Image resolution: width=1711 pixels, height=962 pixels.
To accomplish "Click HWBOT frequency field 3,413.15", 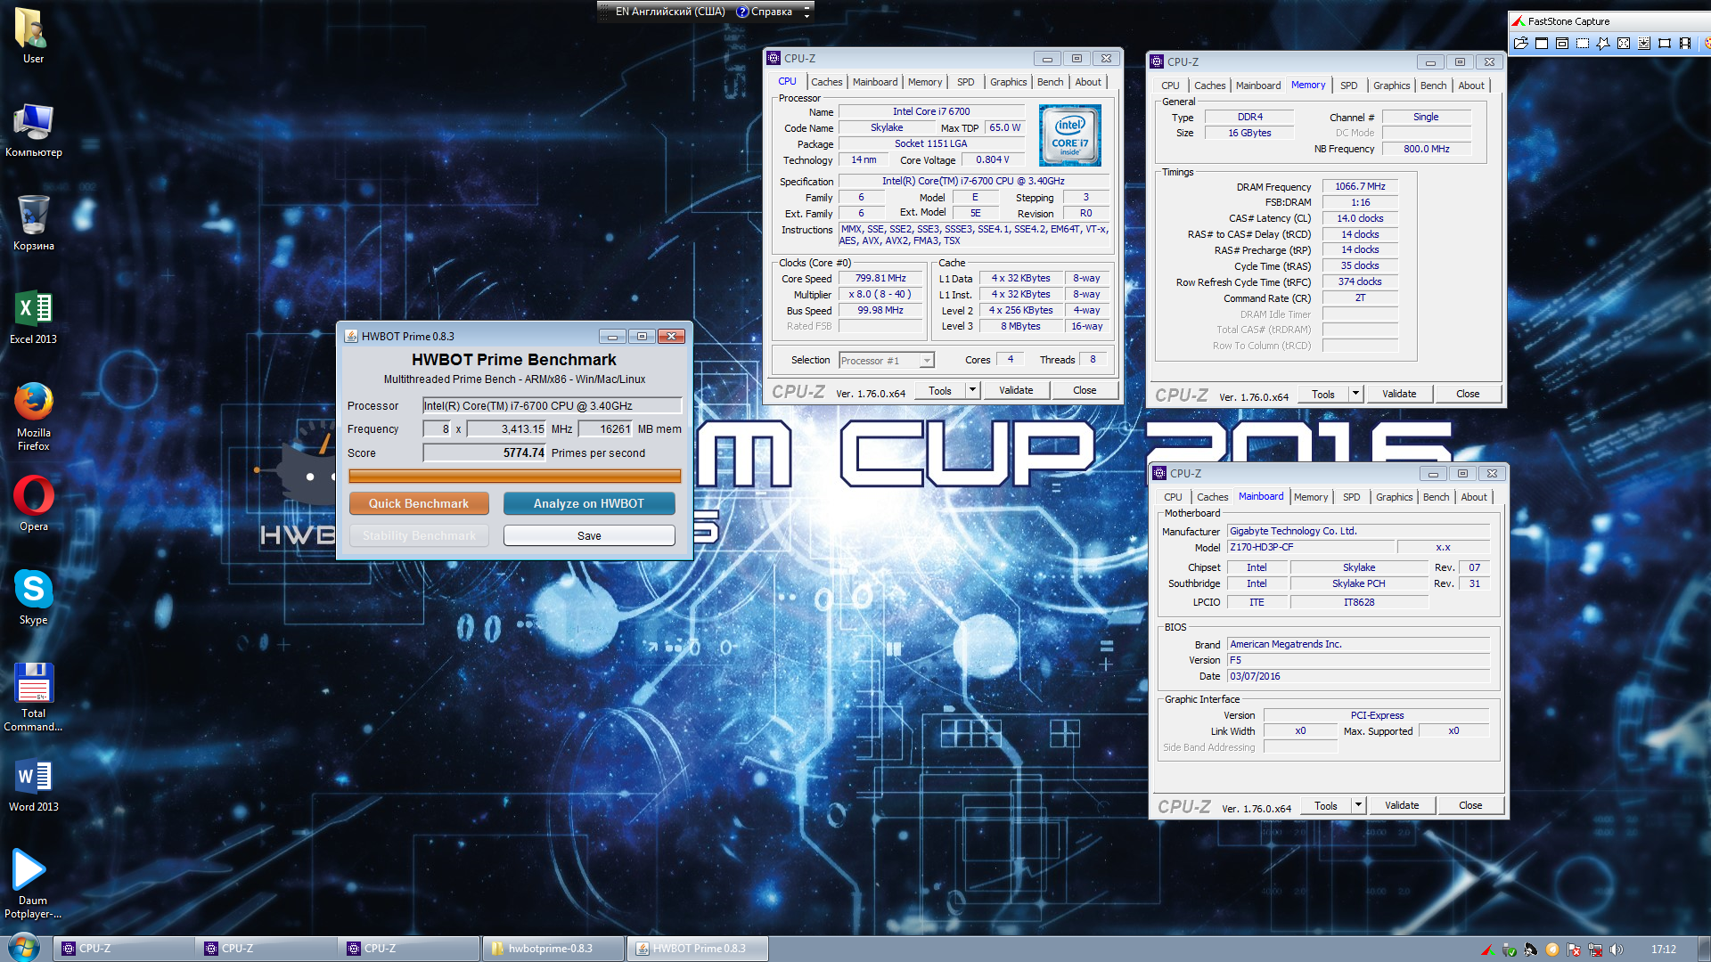I will pyautogui.click(x=506, y=429).
